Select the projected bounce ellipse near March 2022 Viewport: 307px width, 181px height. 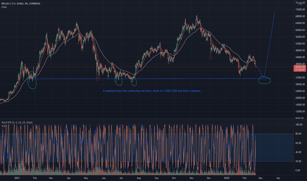click(265, 80)
